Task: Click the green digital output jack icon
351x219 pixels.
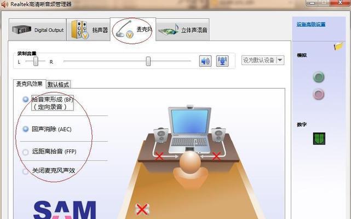Action: coord(319,139)
